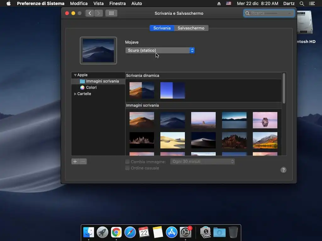The image size is (322, 241).
Task: Open the Finestra menu
Action: point(118,3)
